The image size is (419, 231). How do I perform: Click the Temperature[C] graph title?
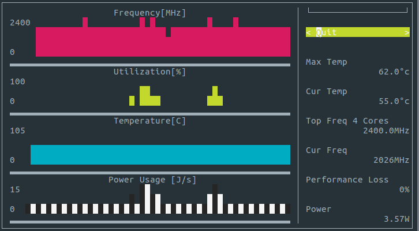pyautogui.click(x=150, y=121)
